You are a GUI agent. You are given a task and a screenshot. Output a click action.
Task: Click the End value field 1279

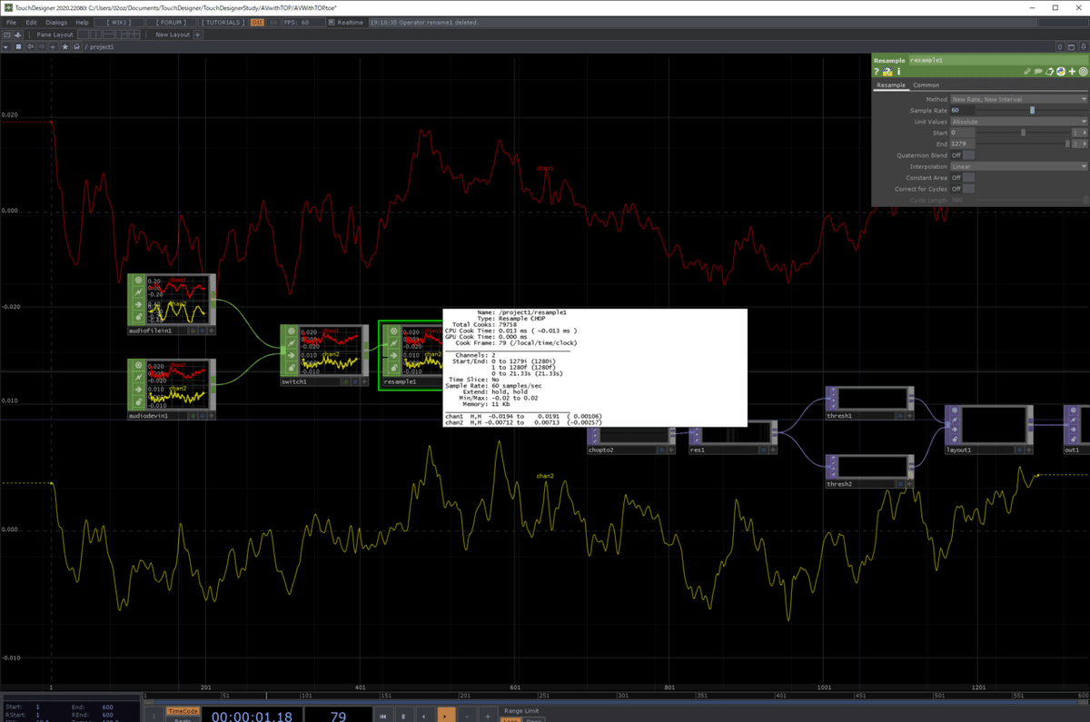point(962,143)
